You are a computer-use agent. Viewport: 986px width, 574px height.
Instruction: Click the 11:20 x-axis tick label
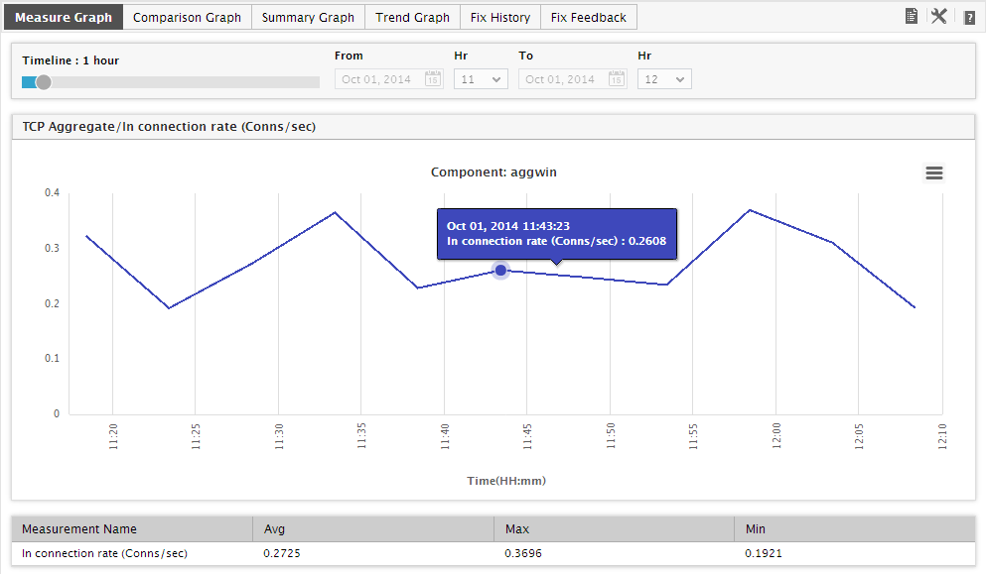coord(112,436)
